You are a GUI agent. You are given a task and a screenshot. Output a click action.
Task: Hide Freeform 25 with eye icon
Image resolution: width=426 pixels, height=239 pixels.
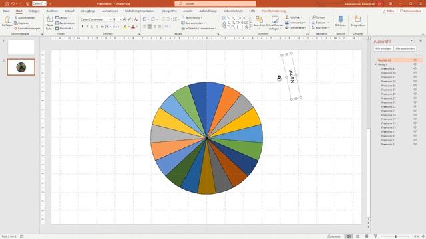[415, 102]
